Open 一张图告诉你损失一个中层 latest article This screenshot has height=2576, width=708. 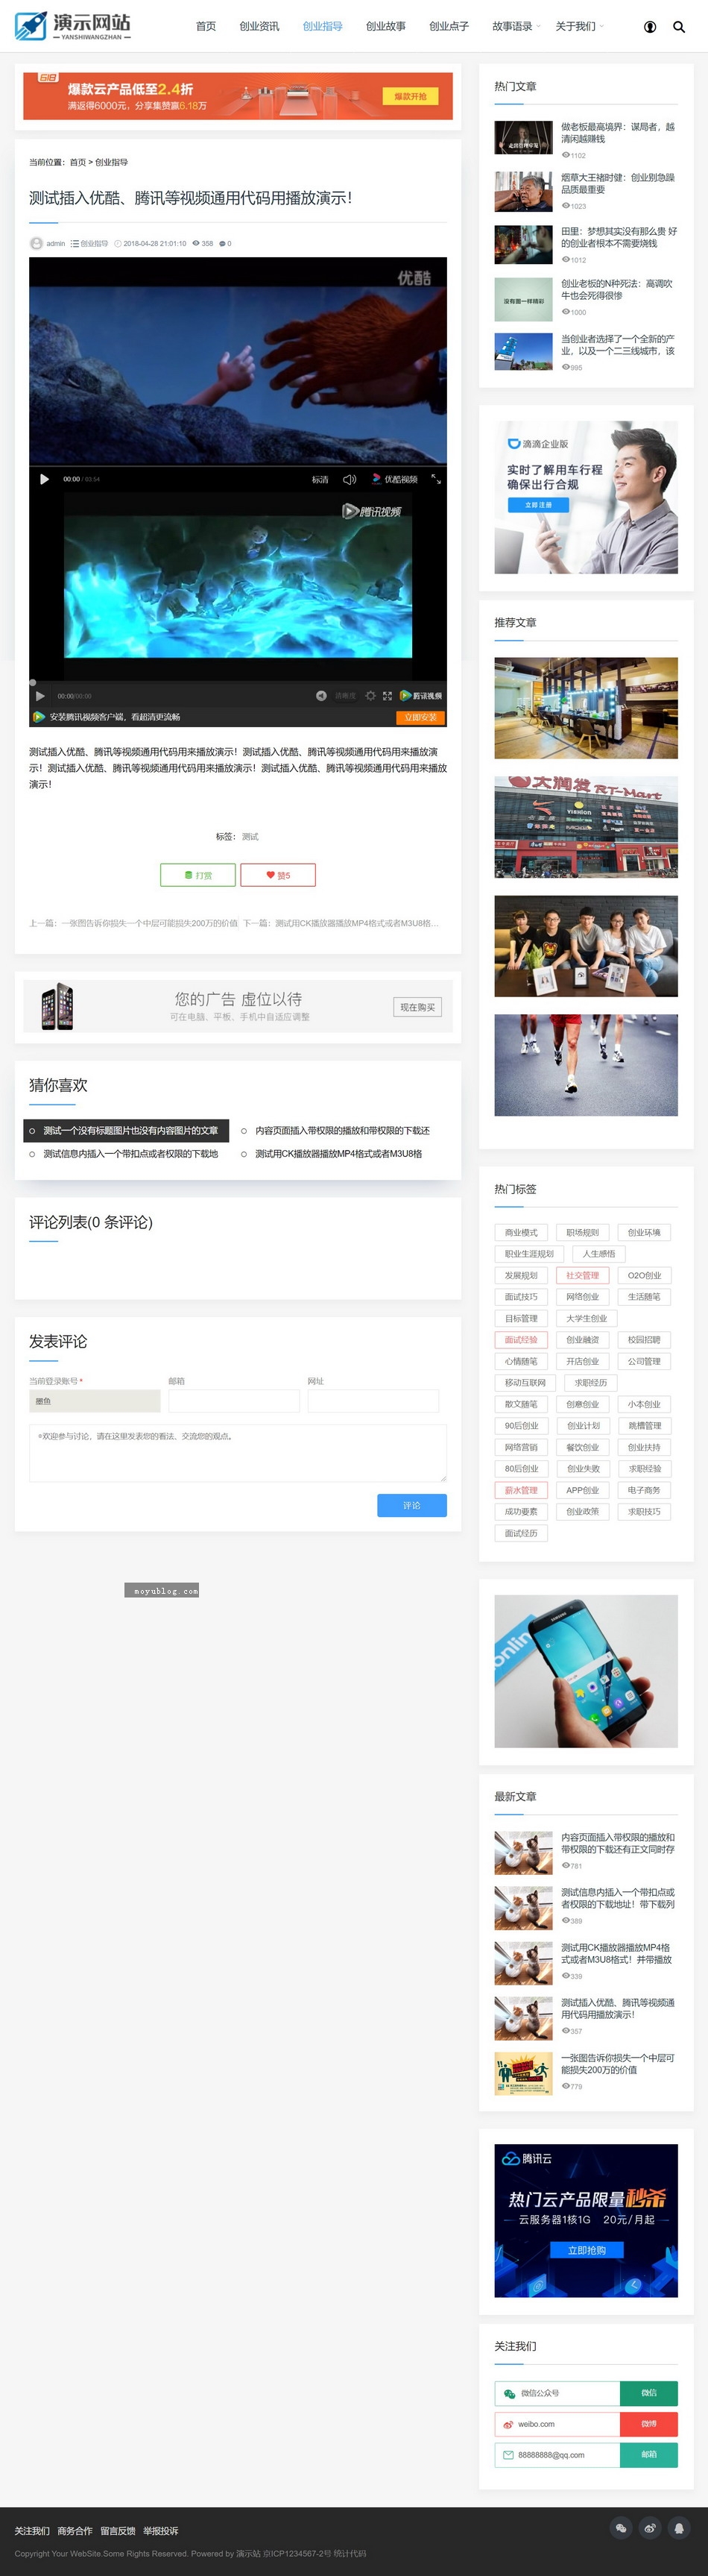(617, 2063)
